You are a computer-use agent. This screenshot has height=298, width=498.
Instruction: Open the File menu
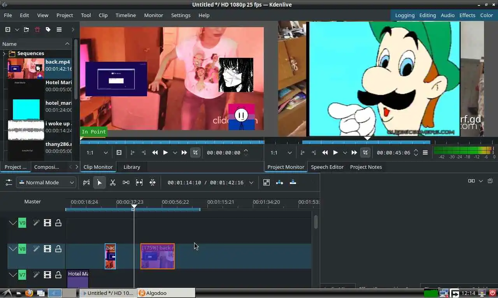(x=8, y=15)
